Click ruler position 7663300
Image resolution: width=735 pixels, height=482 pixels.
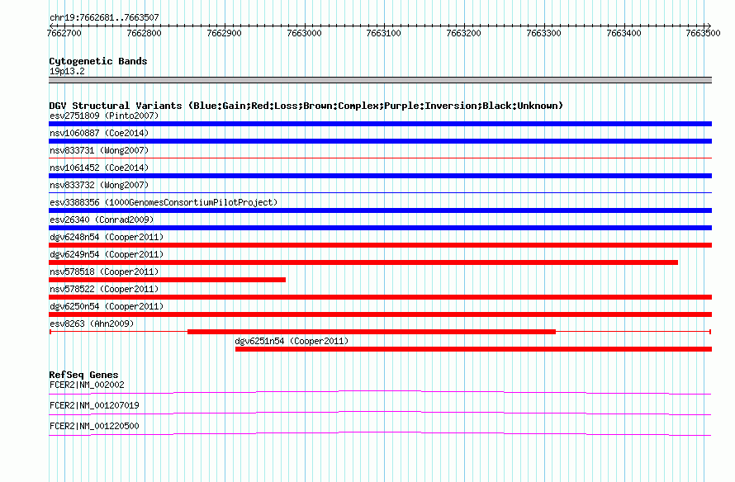543,33
